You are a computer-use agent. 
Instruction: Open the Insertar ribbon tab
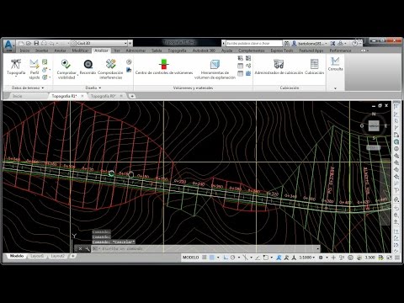42,50
